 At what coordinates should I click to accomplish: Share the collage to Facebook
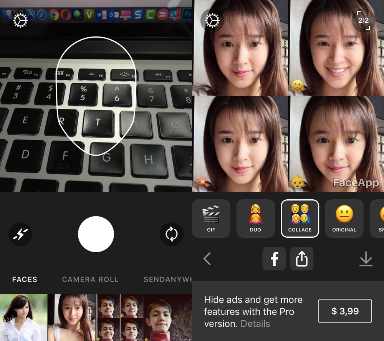point(274,259)
